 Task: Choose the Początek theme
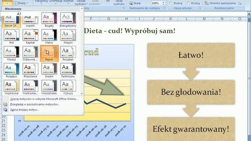click(68, 54)
